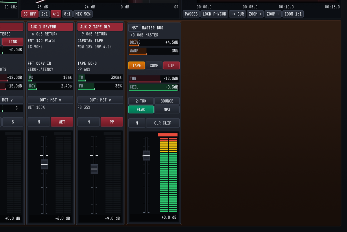The width and height of the screenshot is (347, 232).
Task: Open AUX 2 tape delay OUT: MST dropdown
Action: pyautogui.click(x=100, y=100)
